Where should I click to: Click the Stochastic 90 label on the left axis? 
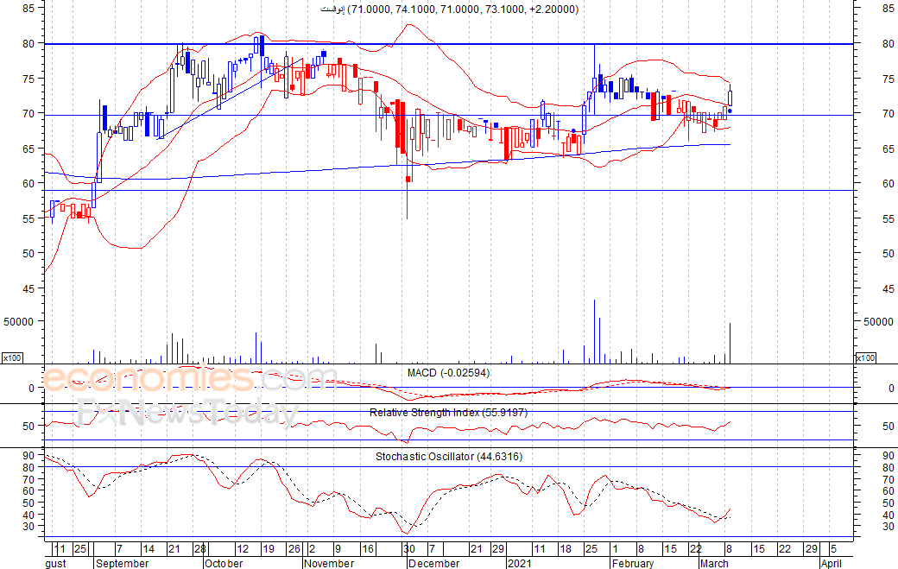coord(28,455)
